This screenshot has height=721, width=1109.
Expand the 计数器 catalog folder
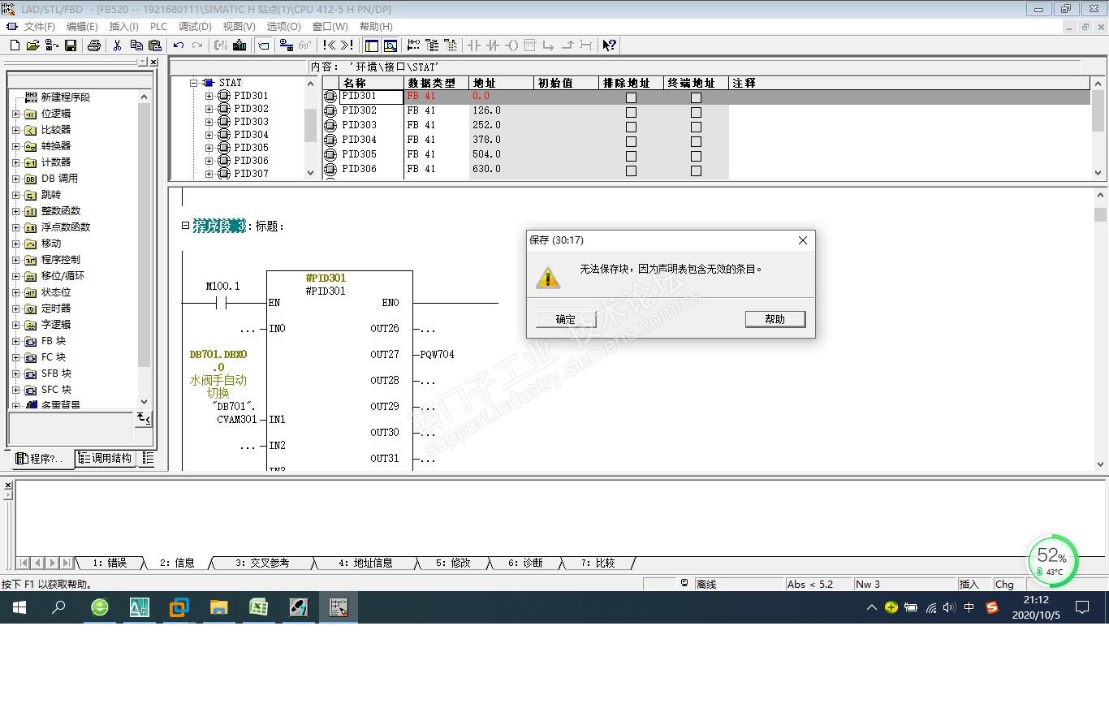click(16, 162)
